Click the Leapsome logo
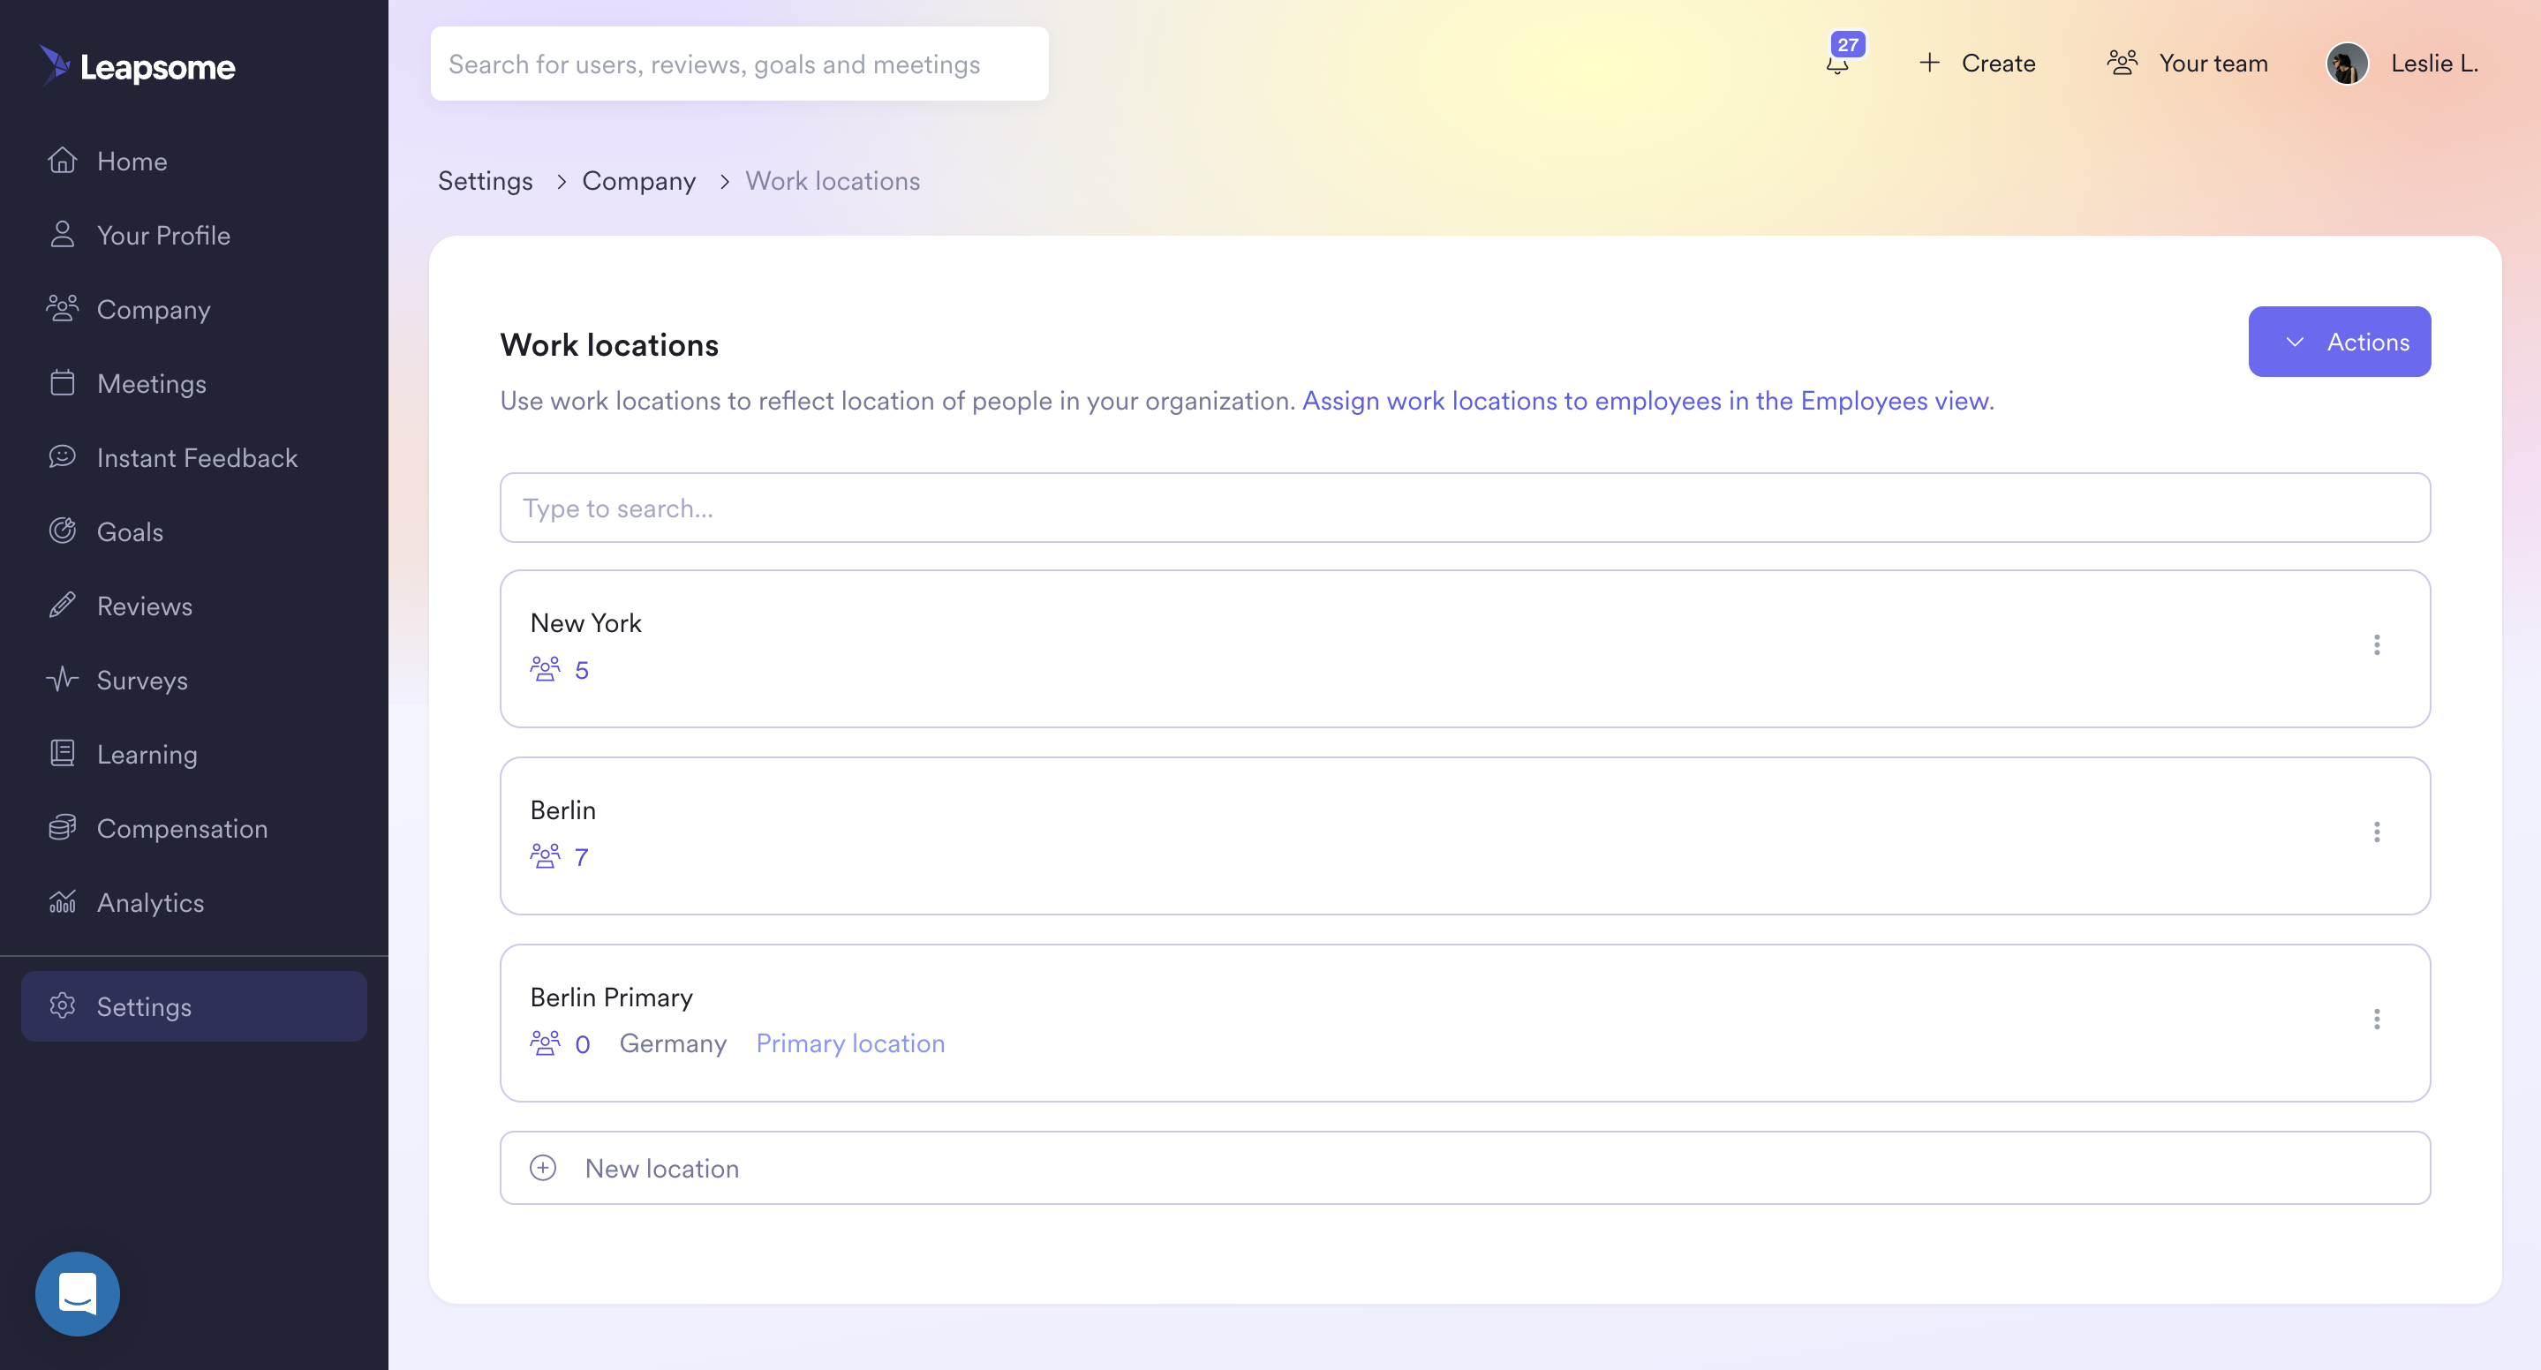 tap(137, 65)
